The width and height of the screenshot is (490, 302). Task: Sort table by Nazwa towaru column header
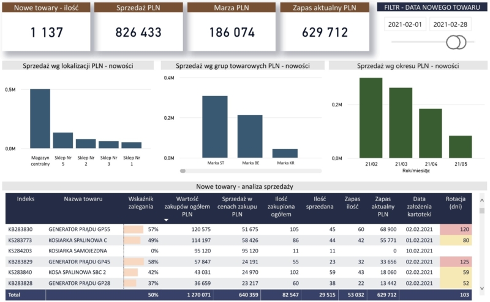[83, 199]
